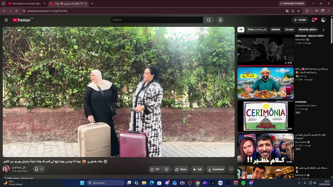The height and width of the screenshot is (187, 333).
Task: Share this video
Action: coord(181,169)
